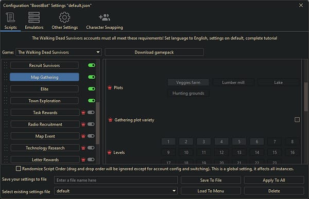Turn off the Town Exploration toggle
The height and width of the screenshot is (199, 309).
pyautogui.click(x=92, y=101)
